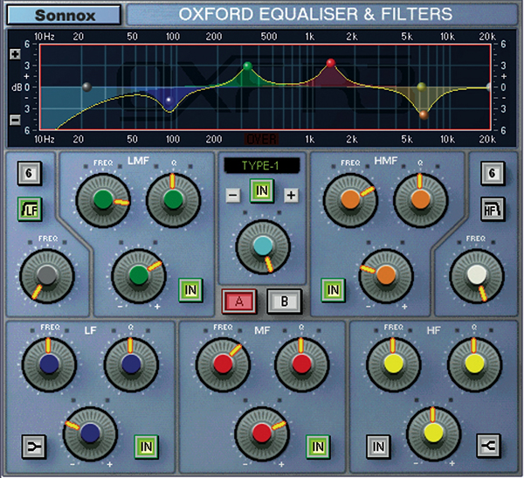This screenshot has width=524, height=478.
Task: Select the A preset comparison button
Action: pyautogui.click(x=238, y=299)
